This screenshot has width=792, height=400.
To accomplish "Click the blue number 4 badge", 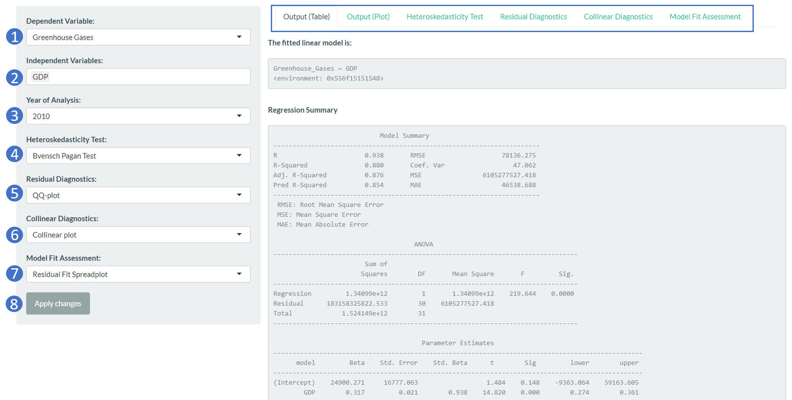I will coord(14,154).
